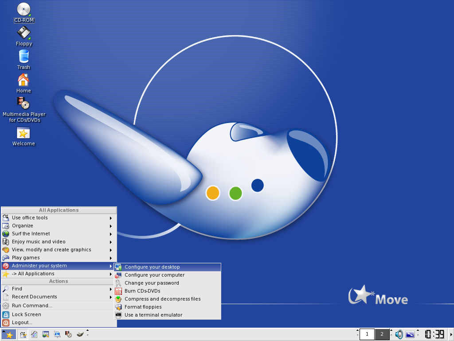Expand the Organize submenu

pos(59,226)
